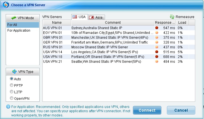
Task: Select the RUS VPN 01 server row
Action: click(x=119, y=47)
